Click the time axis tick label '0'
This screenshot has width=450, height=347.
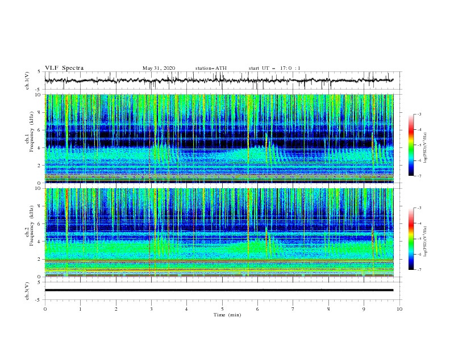[45, 309]
